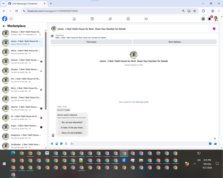223x178 pixels.
Task: Click the page vertical scrollbar
Action: [222, 82]
